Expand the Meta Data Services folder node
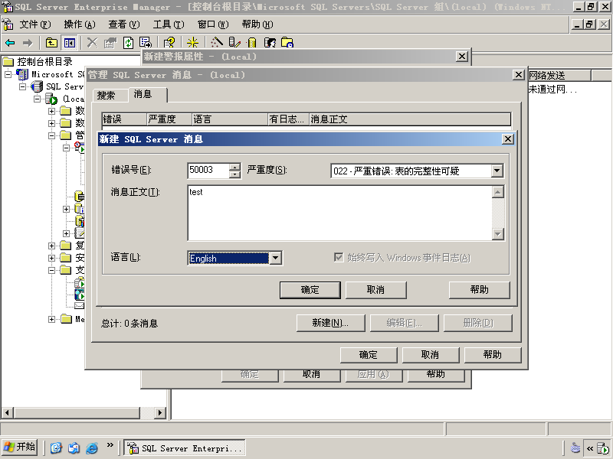This screenshot has height=459, width=613. (51, 319)
